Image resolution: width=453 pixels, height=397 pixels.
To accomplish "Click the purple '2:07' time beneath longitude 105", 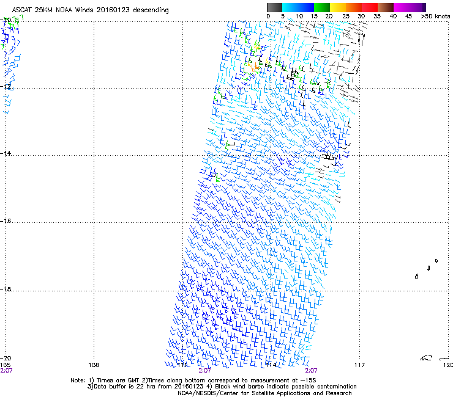I will tap(6, 371).
